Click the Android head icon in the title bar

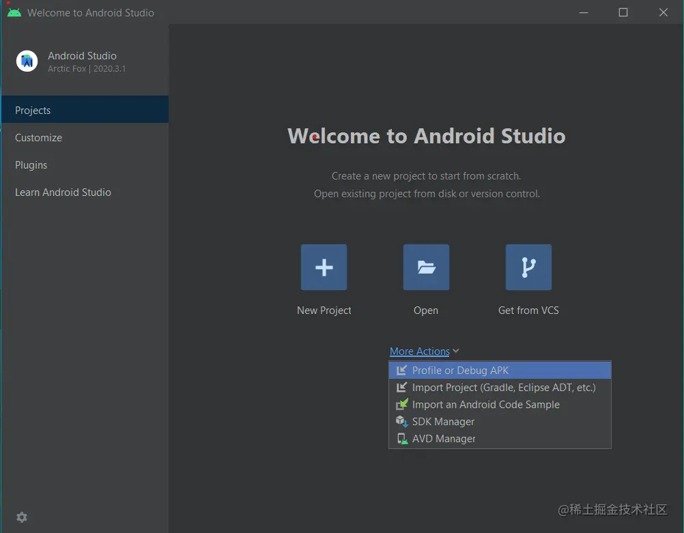pos(14,13)
